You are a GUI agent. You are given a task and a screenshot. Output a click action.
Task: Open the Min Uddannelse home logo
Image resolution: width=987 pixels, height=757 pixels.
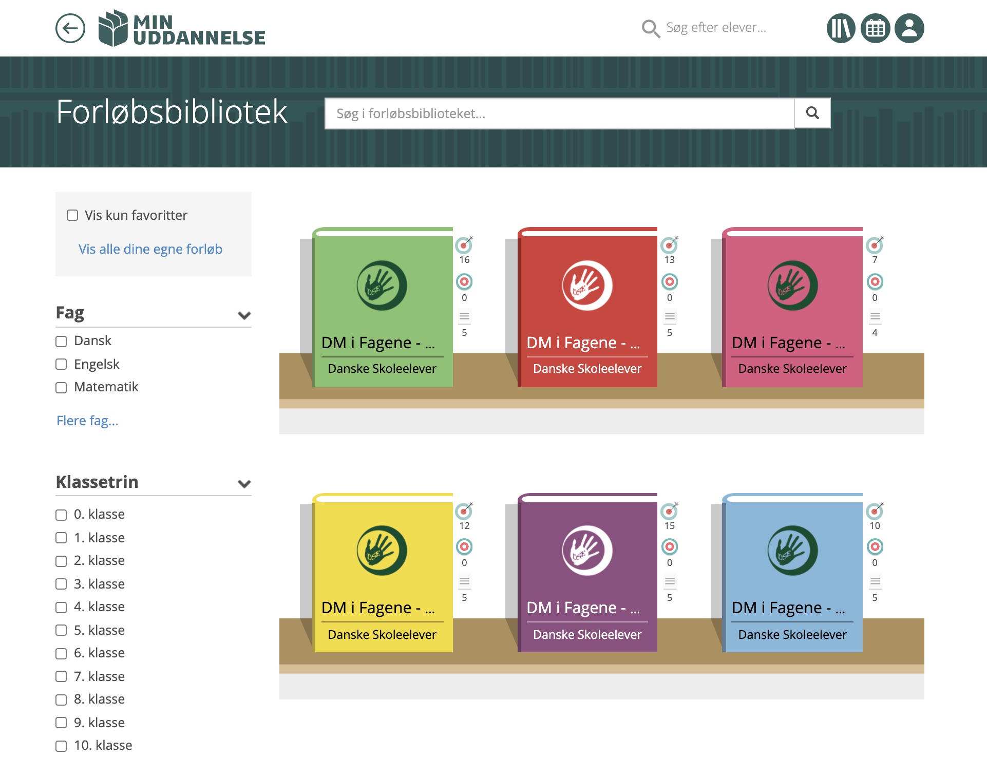[x=182, y=28]
